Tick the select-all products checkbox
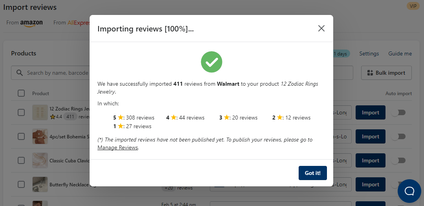Viewport: 424px width, 206px height. [x=21, y=93]
